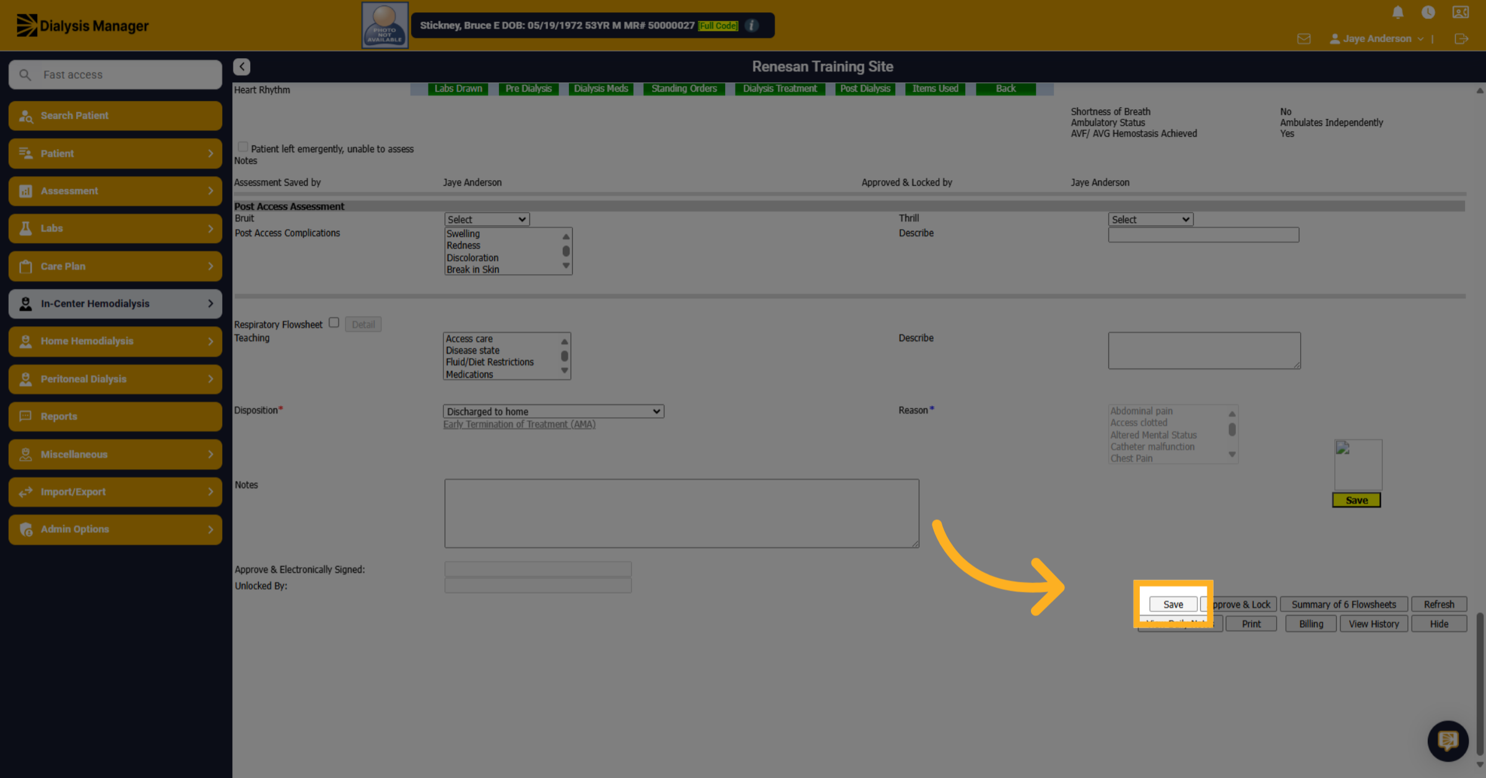Open the contact card icon in header

pos(1461,12)
